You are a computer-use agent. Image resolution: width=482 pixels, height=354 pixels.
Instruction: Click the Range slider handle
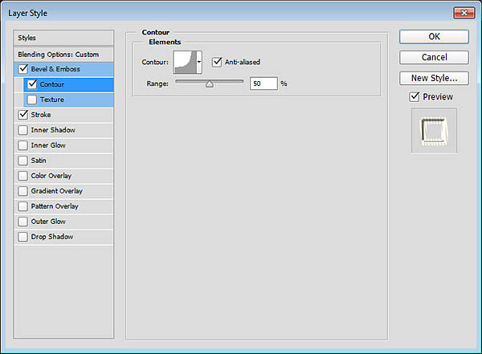pos(210,84)
